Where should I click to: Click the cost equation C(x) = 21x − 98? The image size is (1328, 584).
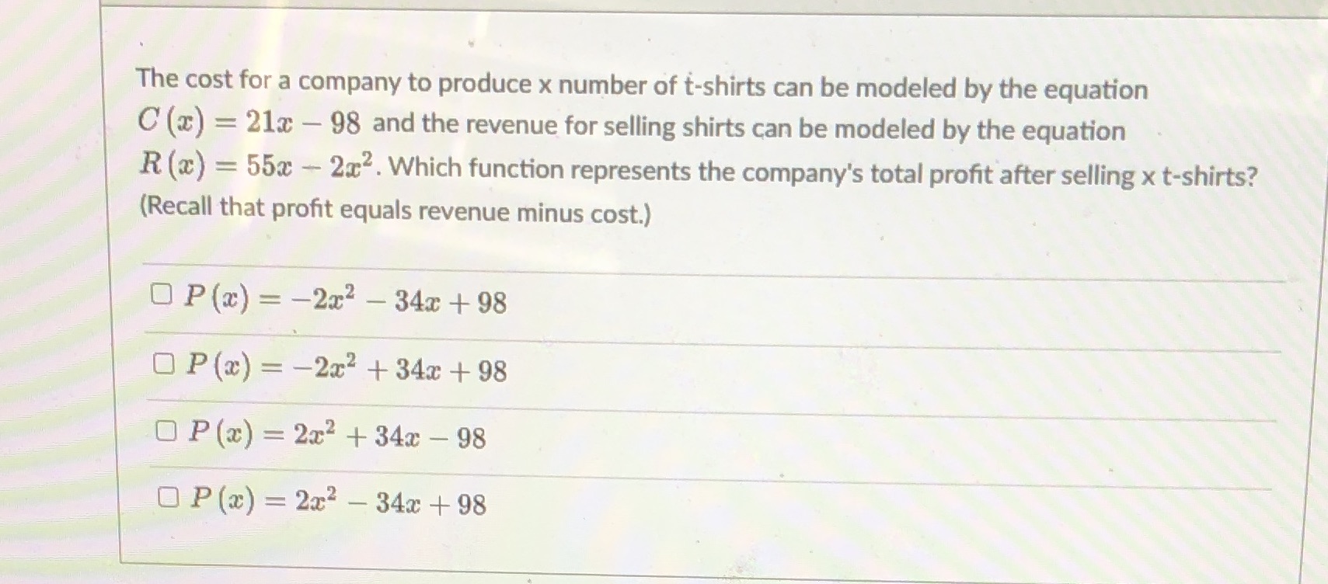coord(249,120)
